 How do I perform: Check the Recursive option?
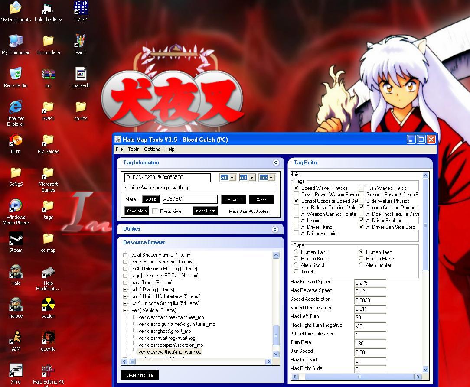pos(155,211)
